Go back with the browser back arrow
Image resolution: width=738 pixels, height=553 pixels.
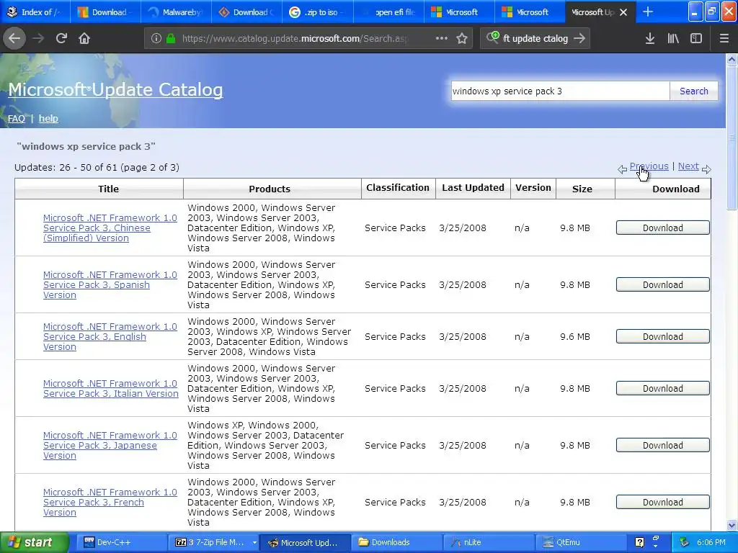14,38
